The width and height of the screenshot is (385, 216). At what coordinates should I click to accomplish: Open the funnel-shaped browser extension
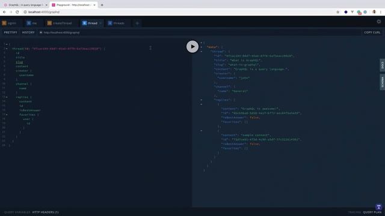coord(352,12)
